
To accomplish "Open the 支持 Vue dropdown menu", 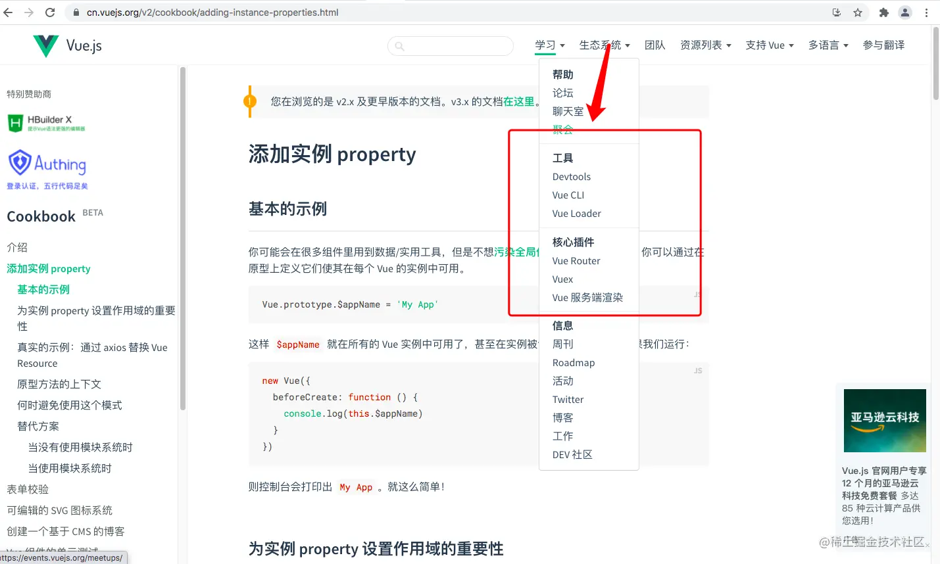I will pos(770,45).
